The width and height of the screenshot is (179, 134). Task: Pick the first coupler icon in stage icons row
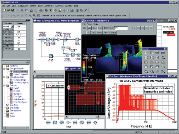[x=48, y=122]
